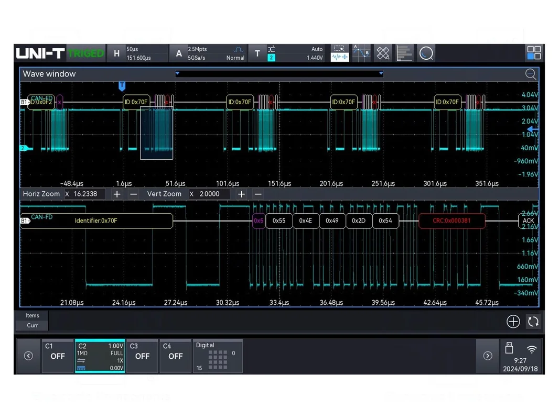Click the B1 bus label in zoomed waveform
This screenshot has height=419, width=559.
(x=25, y=220)
